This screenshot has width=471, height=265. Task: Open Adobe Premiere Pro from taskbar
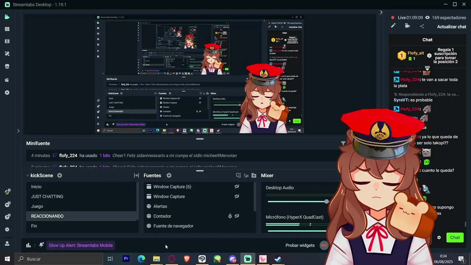[x=126, y=259]
